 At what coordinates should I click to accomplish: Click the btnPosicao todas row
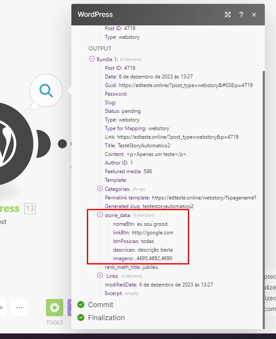click(x=133, y=241)
